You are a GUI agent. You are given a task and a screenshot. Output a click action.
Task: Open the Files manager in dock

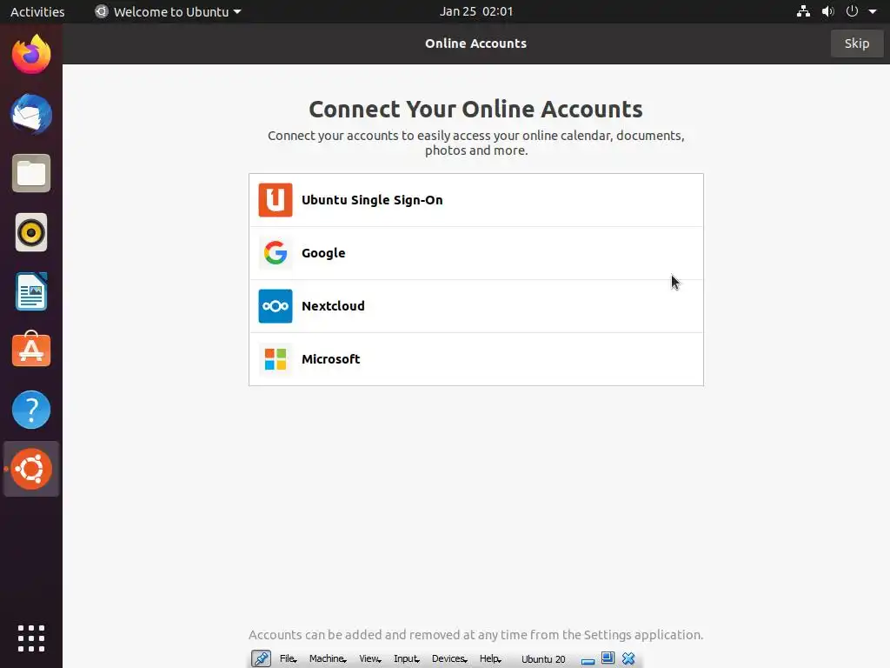(x=31, y=173)
